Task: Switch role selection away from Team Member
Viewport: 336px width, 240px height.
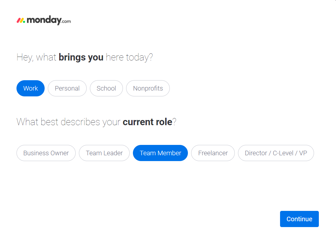Action: pos(104,153)
